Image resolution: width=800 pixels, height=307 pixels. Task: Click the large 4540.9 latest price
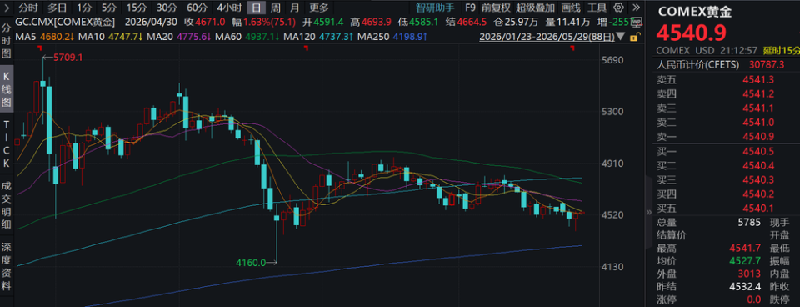point(691,33)
